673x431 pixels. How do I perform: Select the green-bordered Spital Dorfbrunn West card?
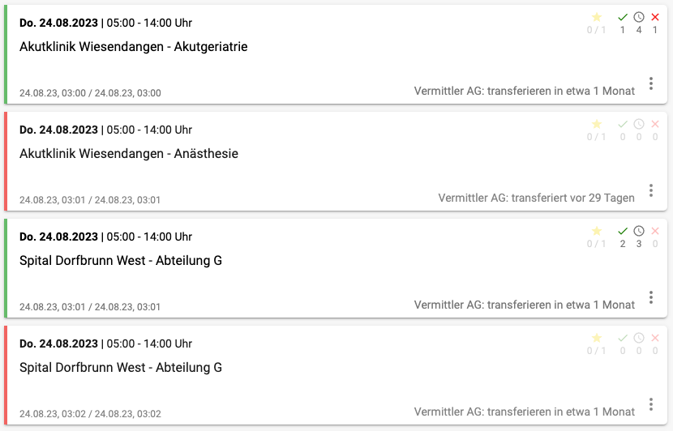pos(336,268)
